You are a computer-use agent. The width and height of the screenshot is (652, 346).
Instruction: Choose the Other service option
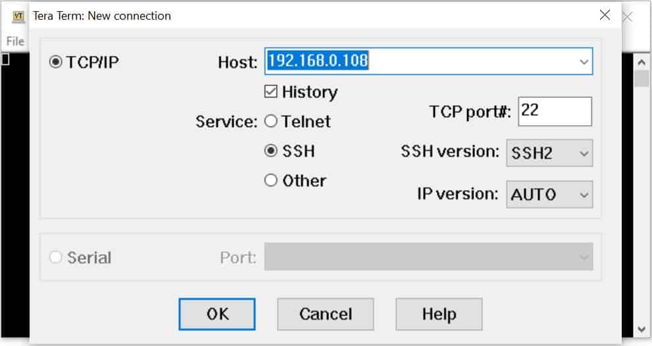(x=270, y=180)
